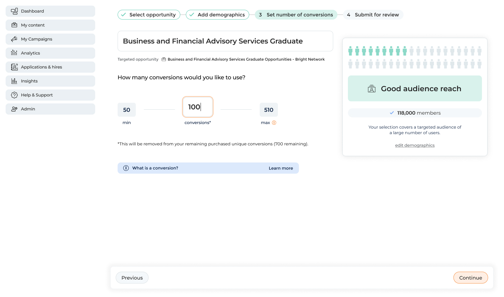The image size is (504, 297).
Task: Click the Help & Support icon
Action: pos(14,95)
